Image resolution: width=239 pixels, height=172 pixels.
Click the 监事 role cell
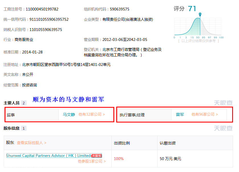(32, 115)
